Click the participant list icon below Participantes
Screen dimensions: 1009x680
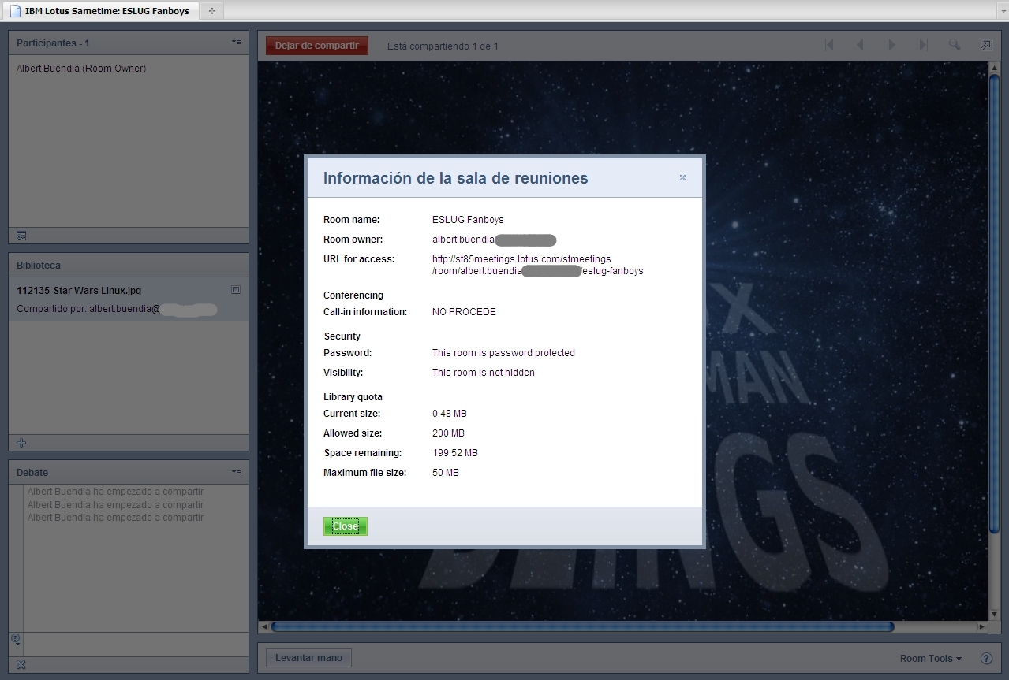coord(21,236)
